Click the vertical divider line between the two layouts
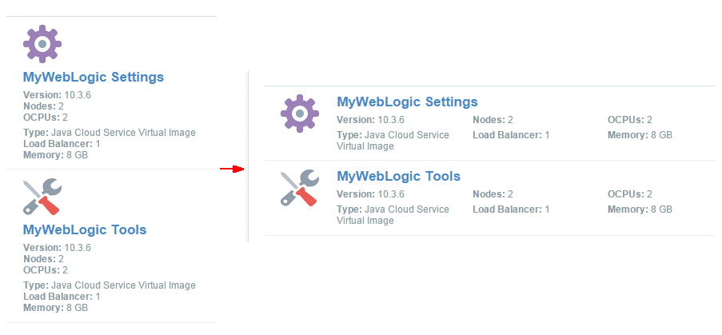Image resolution: width=722 pixels, height=335 pixels. 248,157
